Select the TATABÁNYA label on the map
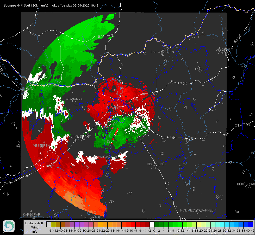 coord(73,99)
